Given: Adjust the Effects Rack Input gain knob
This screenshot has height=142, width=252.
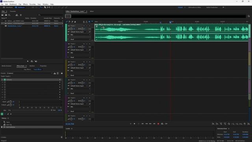Looking at the screenshot, I should (x=11, y=102).
